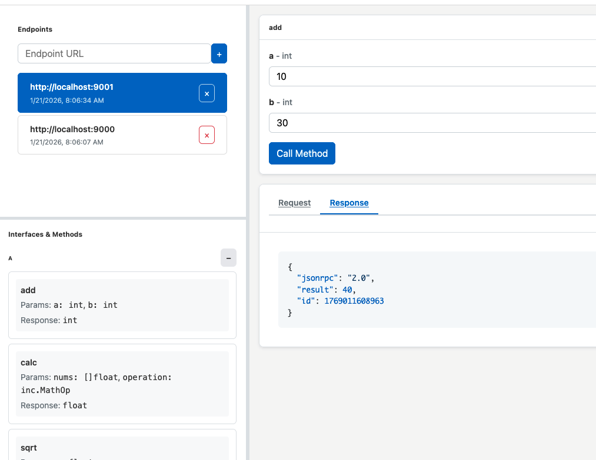Image resolution: width=596 pixels, height=460 pixels.
Task: Click the parameter a input field
Action: [432, 76]
